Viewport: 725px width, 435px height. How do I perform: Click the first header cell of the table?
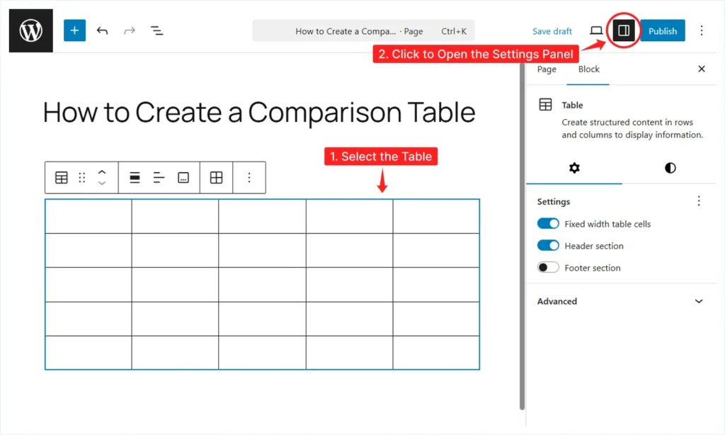tap(89, 216)
